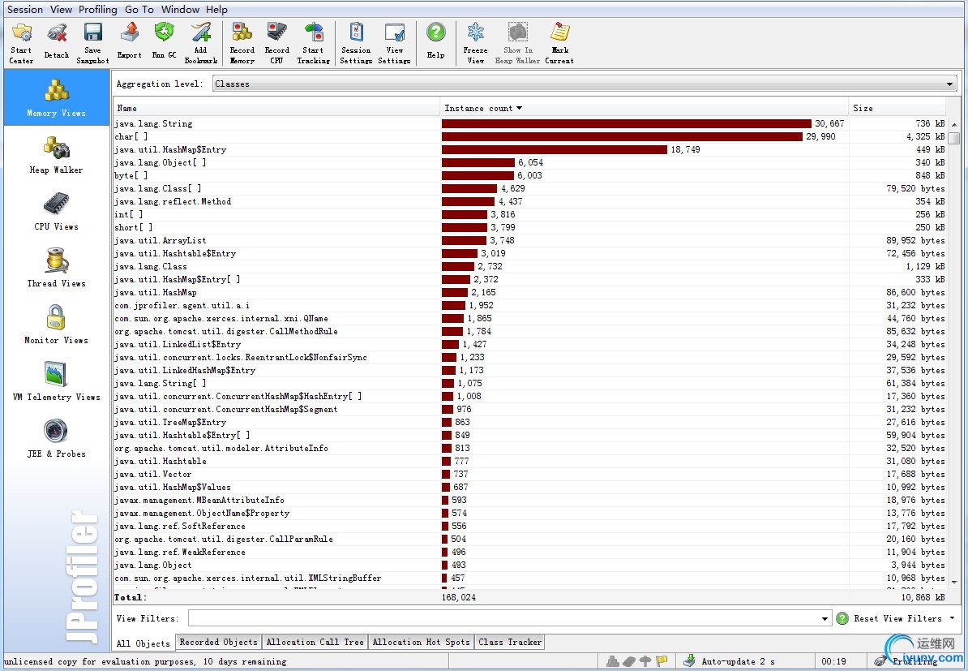The image size is (968, 671).
Task: Click the Detach session icon
Action: (x=57, y=42)
